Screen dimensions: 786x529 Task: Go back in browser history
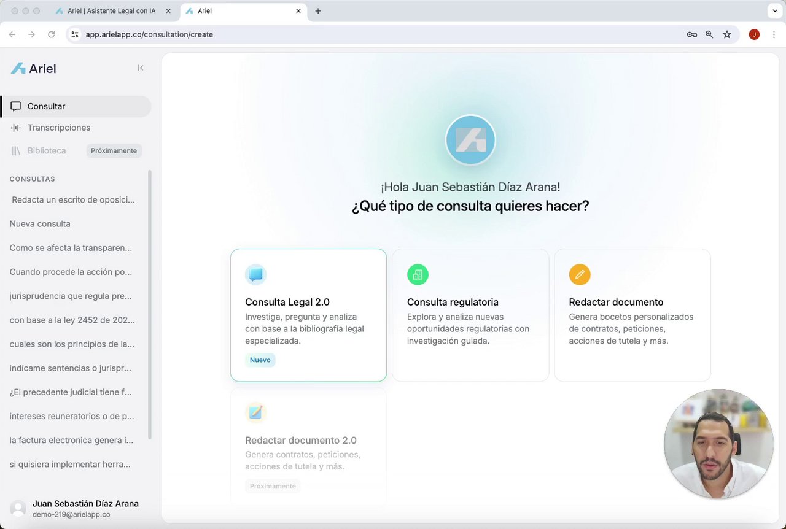pos(12,34)
